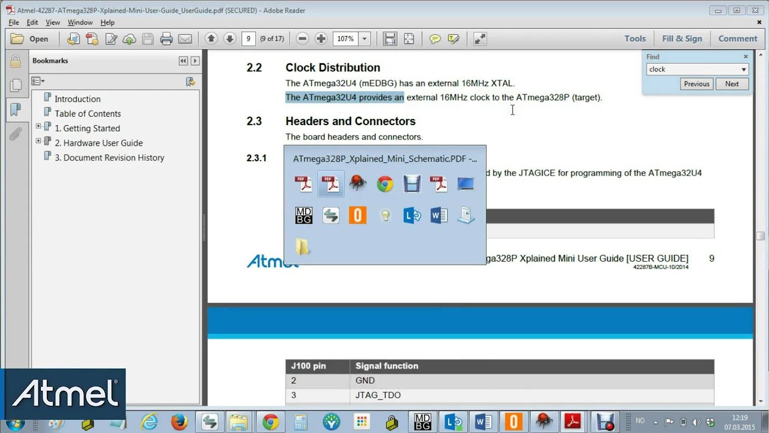Open Internet Explorer from the taskbar

click(x=149, y=422)
